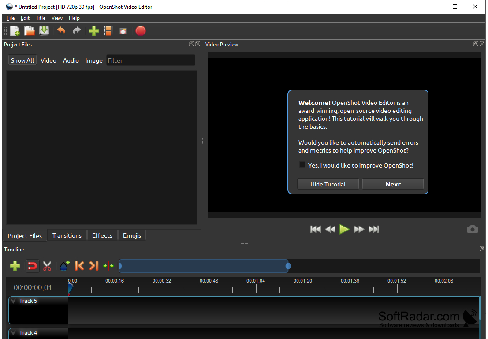Open the View menu

(x=57, y=18)
